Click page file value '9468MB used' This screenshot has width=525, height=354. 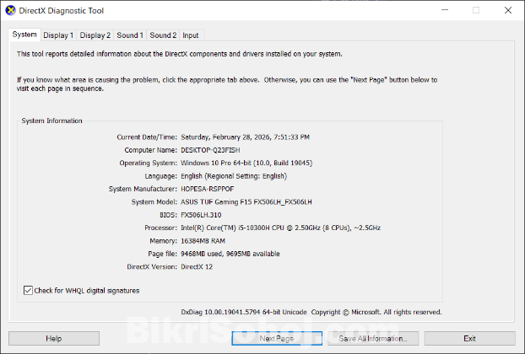(201, 254)
